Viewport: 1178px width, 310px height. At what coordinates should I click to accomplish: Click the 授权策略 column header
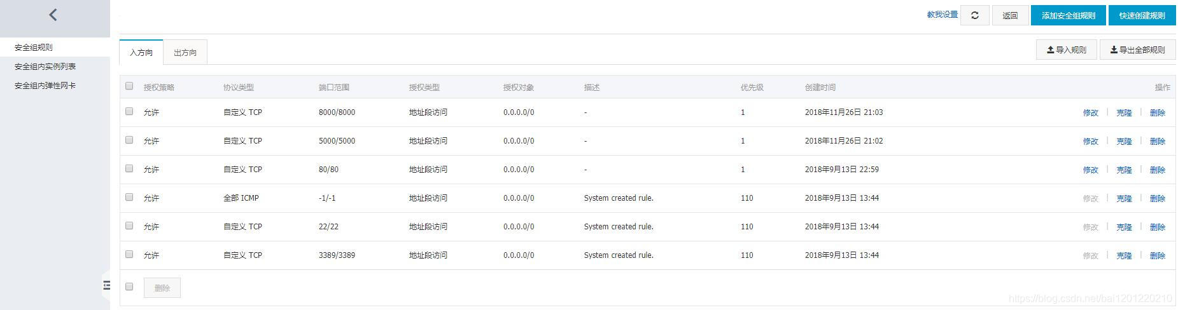[159, 87]
